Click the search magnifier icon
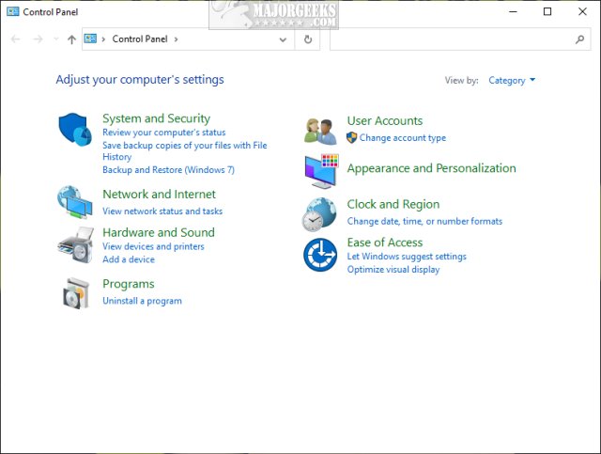 [580, 39]
